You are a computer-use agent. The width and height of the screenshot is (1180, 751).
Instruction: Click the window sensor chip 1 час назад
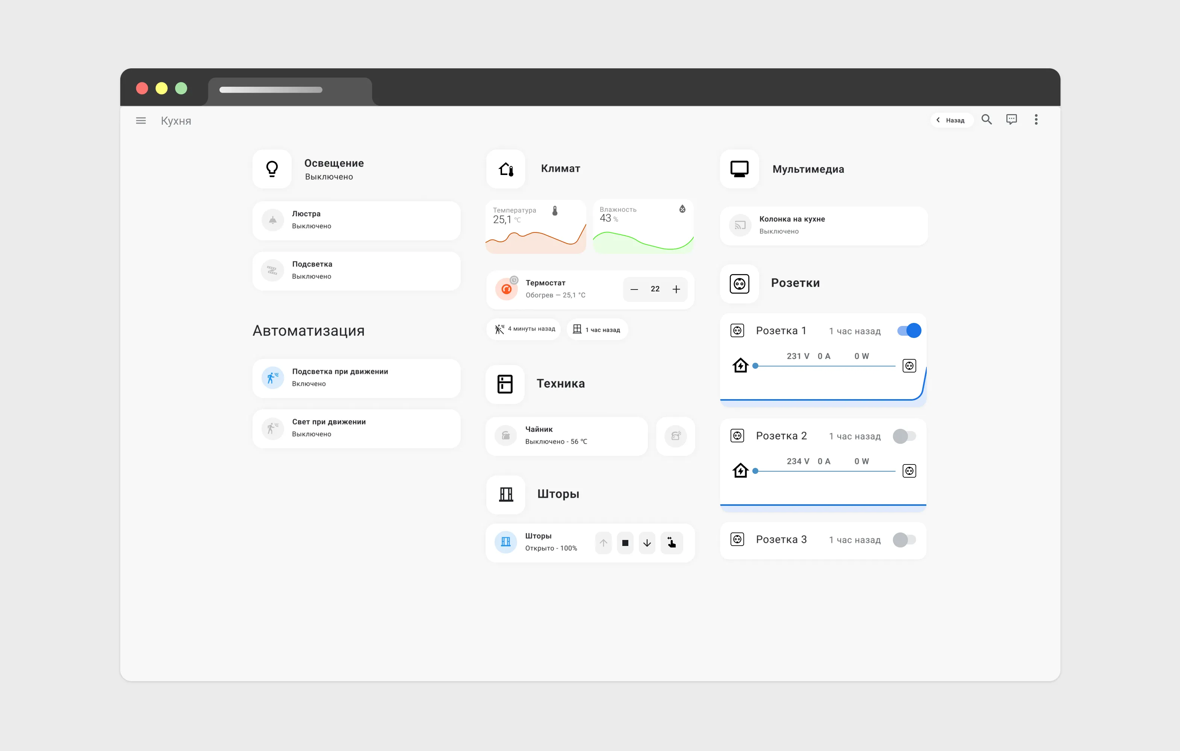(x=597, y=329)
